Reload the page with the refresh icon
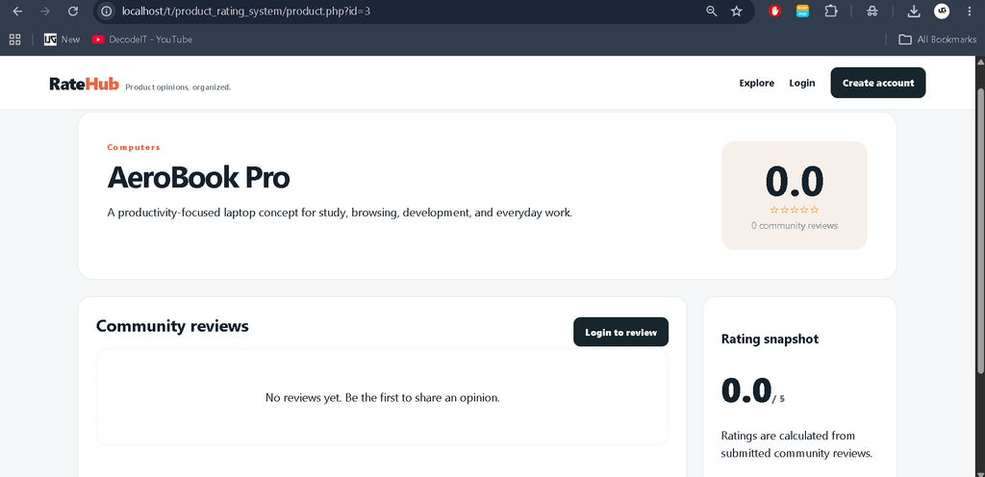This screenshot has width=985, height=477. [x=73, y=12]
